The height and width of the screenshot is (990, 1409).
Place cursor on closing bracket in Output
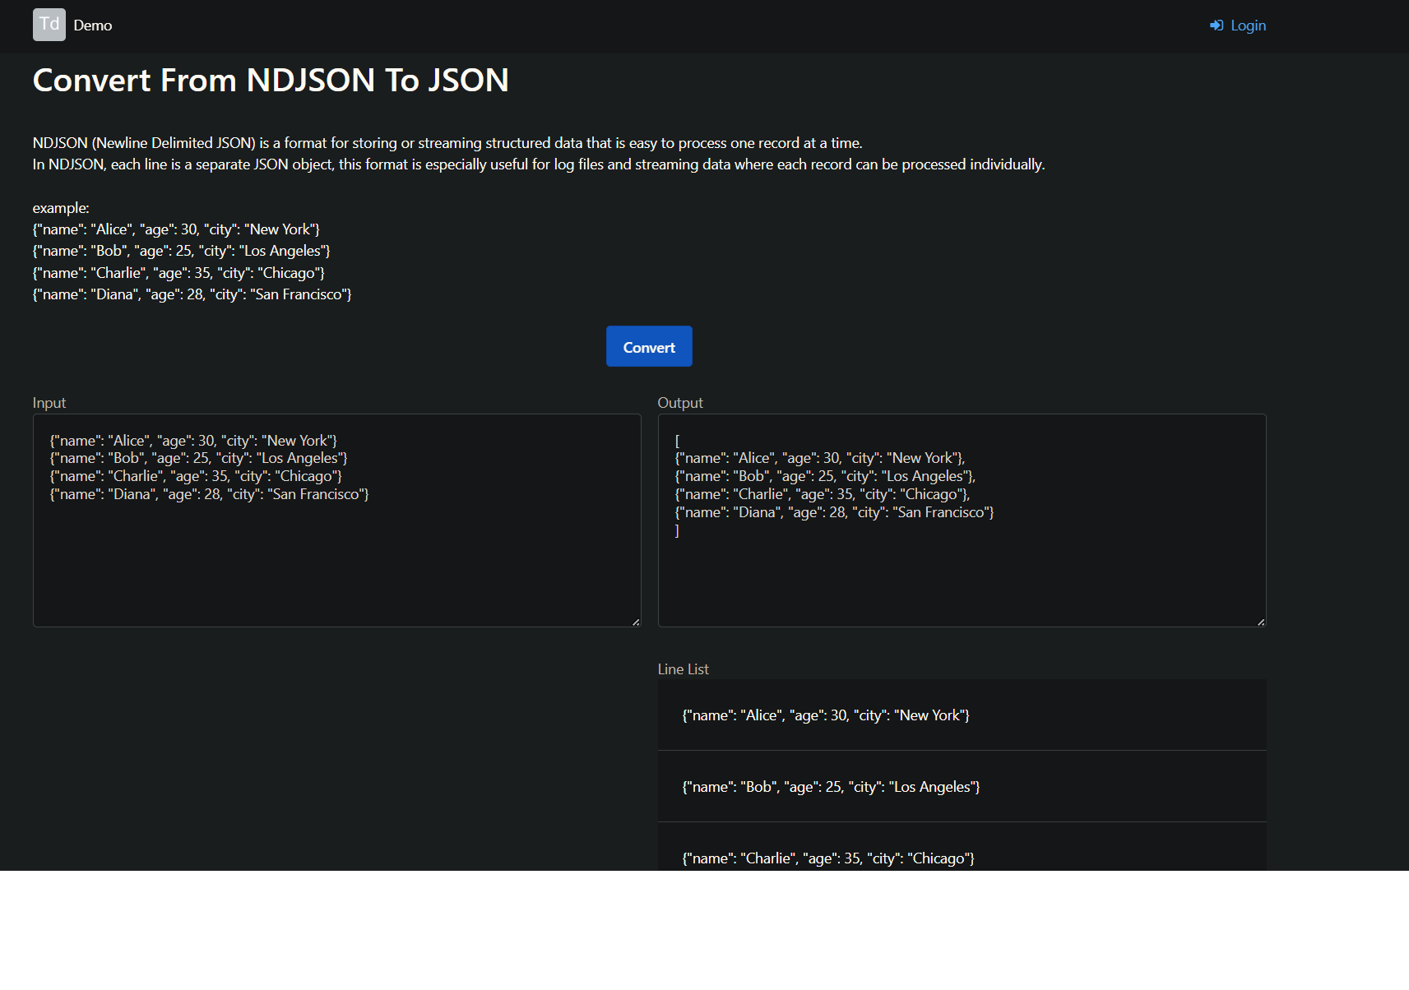pyautogui.click(x=677, y=531)
